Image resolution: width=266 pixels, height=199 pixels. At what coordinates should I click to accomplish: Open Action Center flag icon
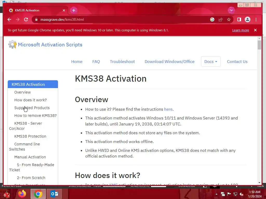coord(229,194)
